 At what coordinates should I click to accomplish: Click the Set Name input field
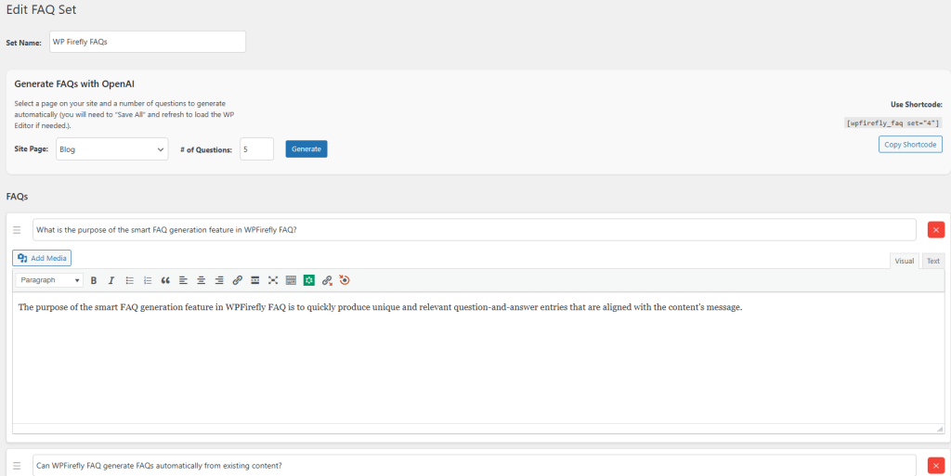point(147,42)
